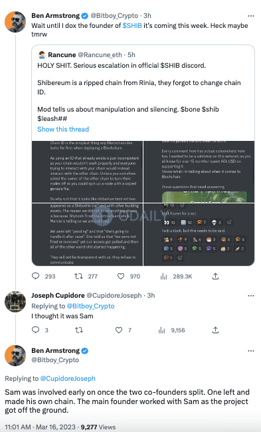The height and width of the screenshot is (432, 261).
Task: Open Rancune's quoted tweet author name
Action: (62, 54)
